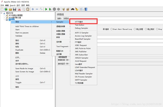Select the 测试计划 root tree node

click(x=10, y=13)
